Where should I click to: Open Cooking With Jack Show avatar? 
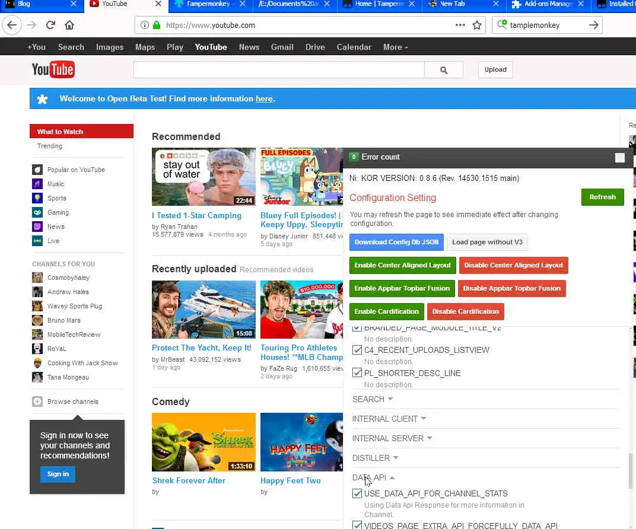(37, 363)
